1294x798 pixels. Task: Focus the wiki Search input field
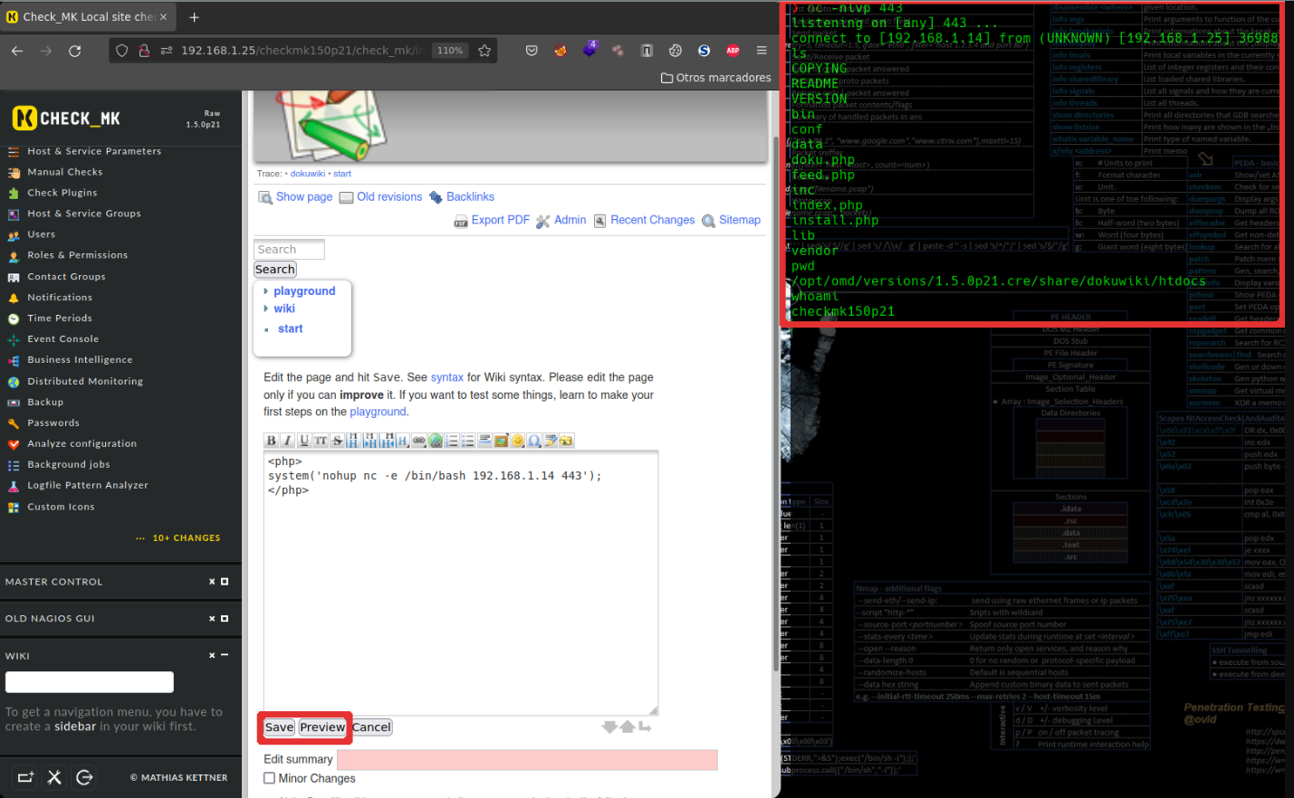click(289, 250)
